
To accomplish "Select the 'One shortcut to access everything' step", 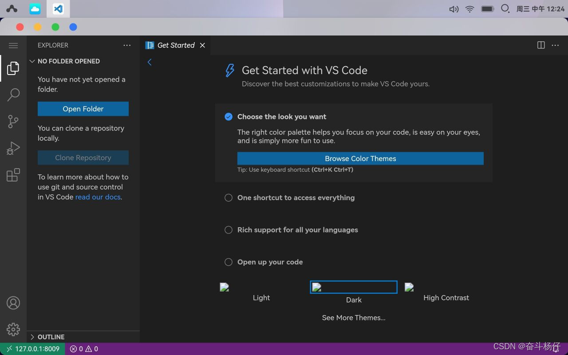I will click(296, 198).
